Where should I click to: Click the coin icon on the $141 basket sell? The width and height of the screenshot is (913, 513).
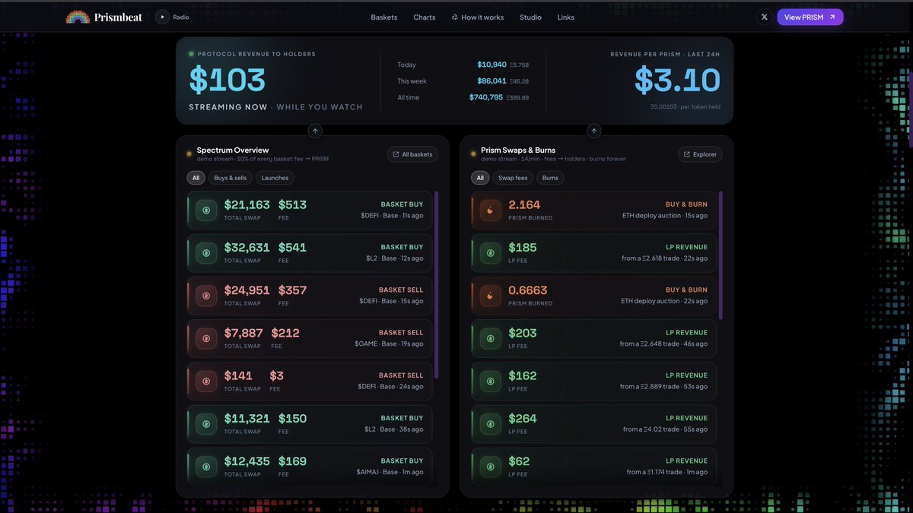tap(206, 381)
